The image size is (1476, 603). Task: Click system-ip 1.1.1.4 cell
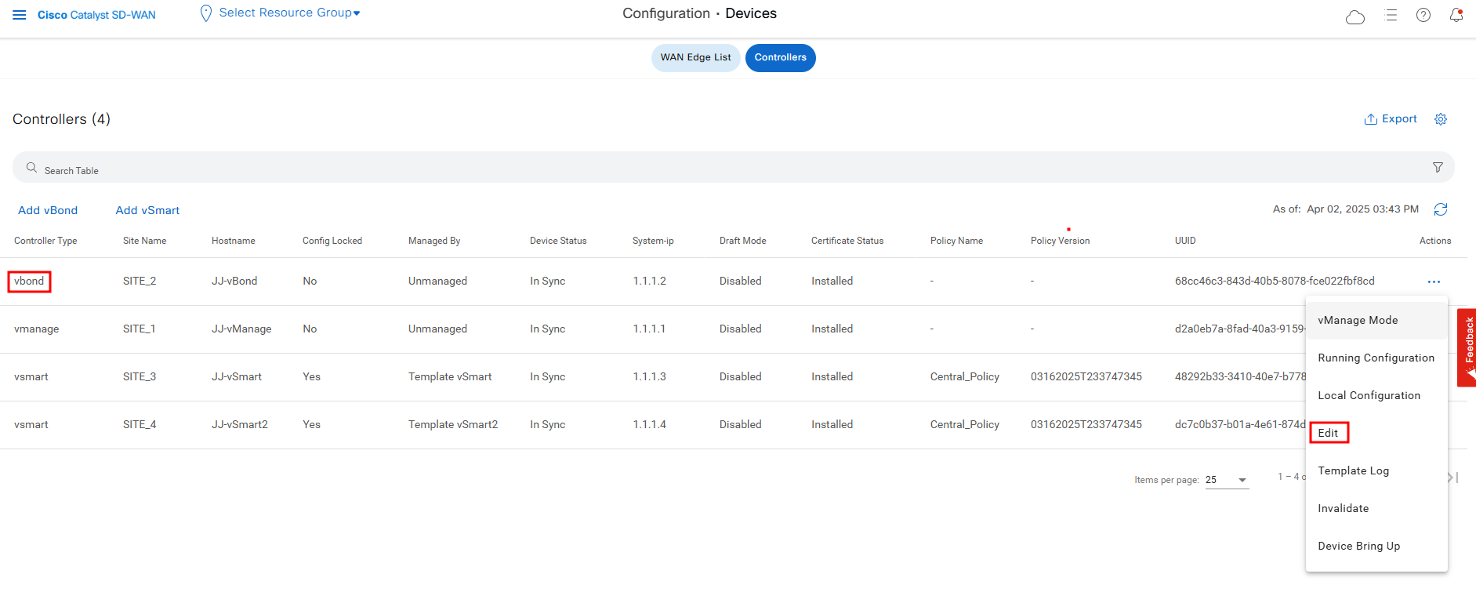click(650, 424)
